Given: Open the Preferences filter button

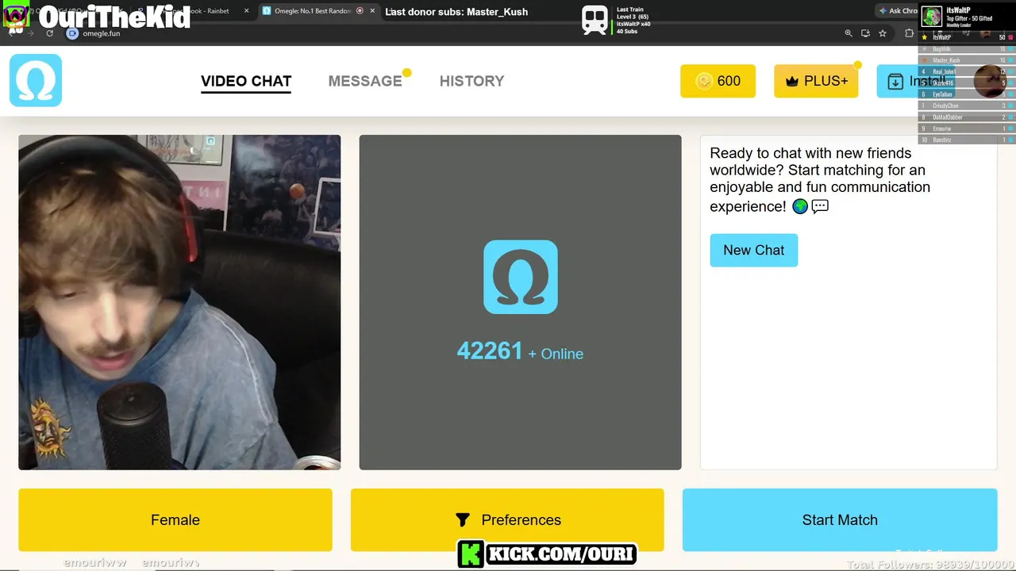Looking at the screenshot, I should point(507,519).
